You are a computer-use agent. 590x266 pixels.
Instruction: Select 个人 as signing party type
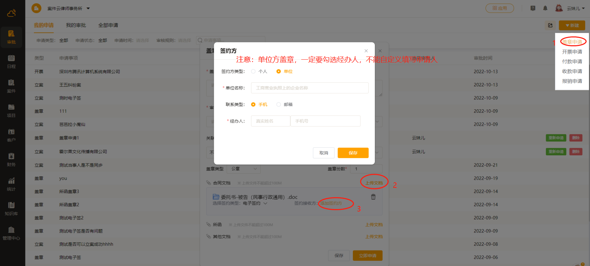(254, 71)
